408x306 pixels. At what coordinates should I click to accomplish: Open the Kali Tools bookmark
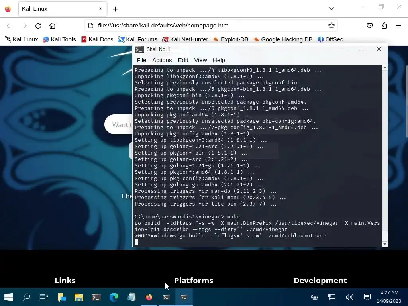tap(60, 39)
